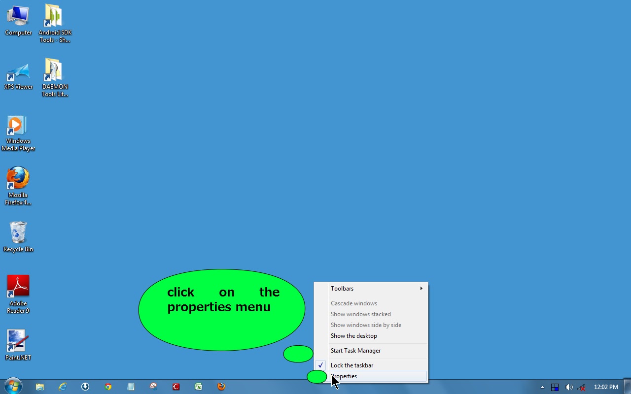The image size is (631, 394).
Task: Click the clock to view the calendar
Action: coord(605,387)
